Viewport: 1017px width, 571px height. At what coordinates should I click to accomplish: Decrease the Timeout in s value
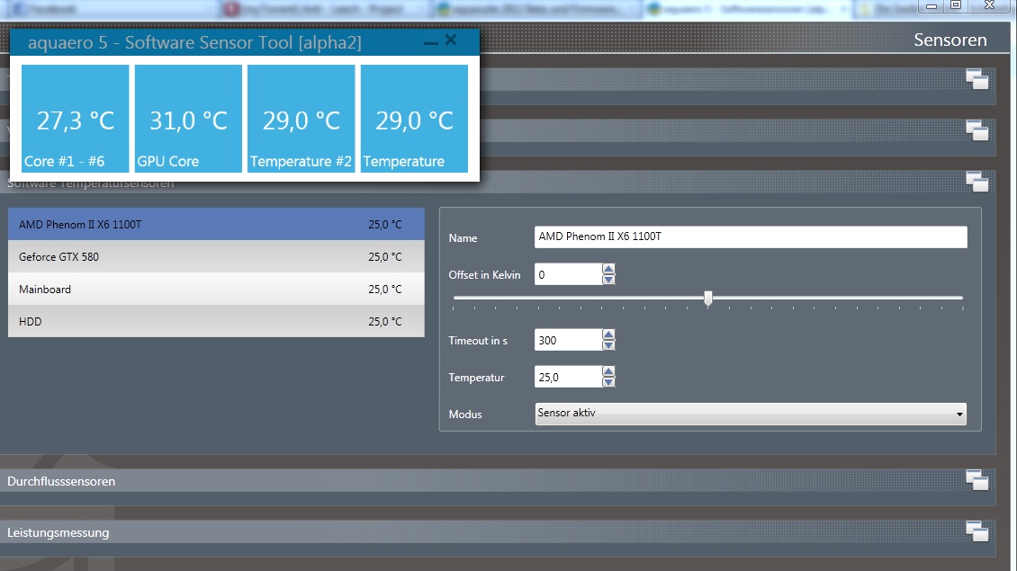[x=608, y=345]
